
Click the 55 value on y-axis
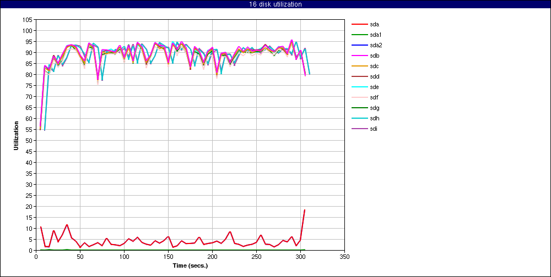(30, 129)
